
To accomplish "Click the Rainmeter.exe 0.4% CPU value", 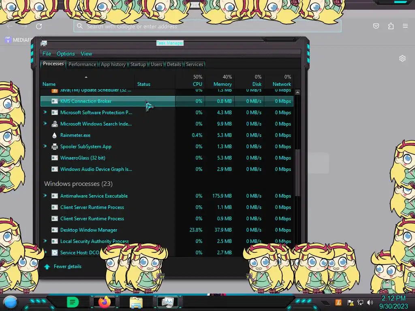I will click(x=197, y=135).
